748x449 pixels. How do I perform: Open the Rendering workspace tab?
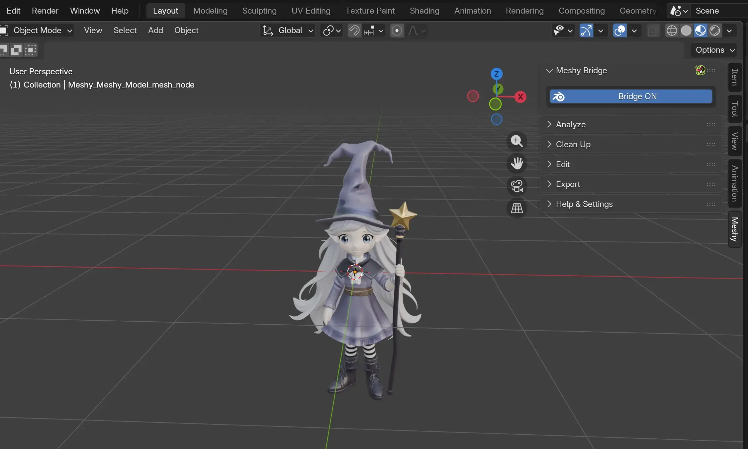pyautogui.click(x=524, y=11)
